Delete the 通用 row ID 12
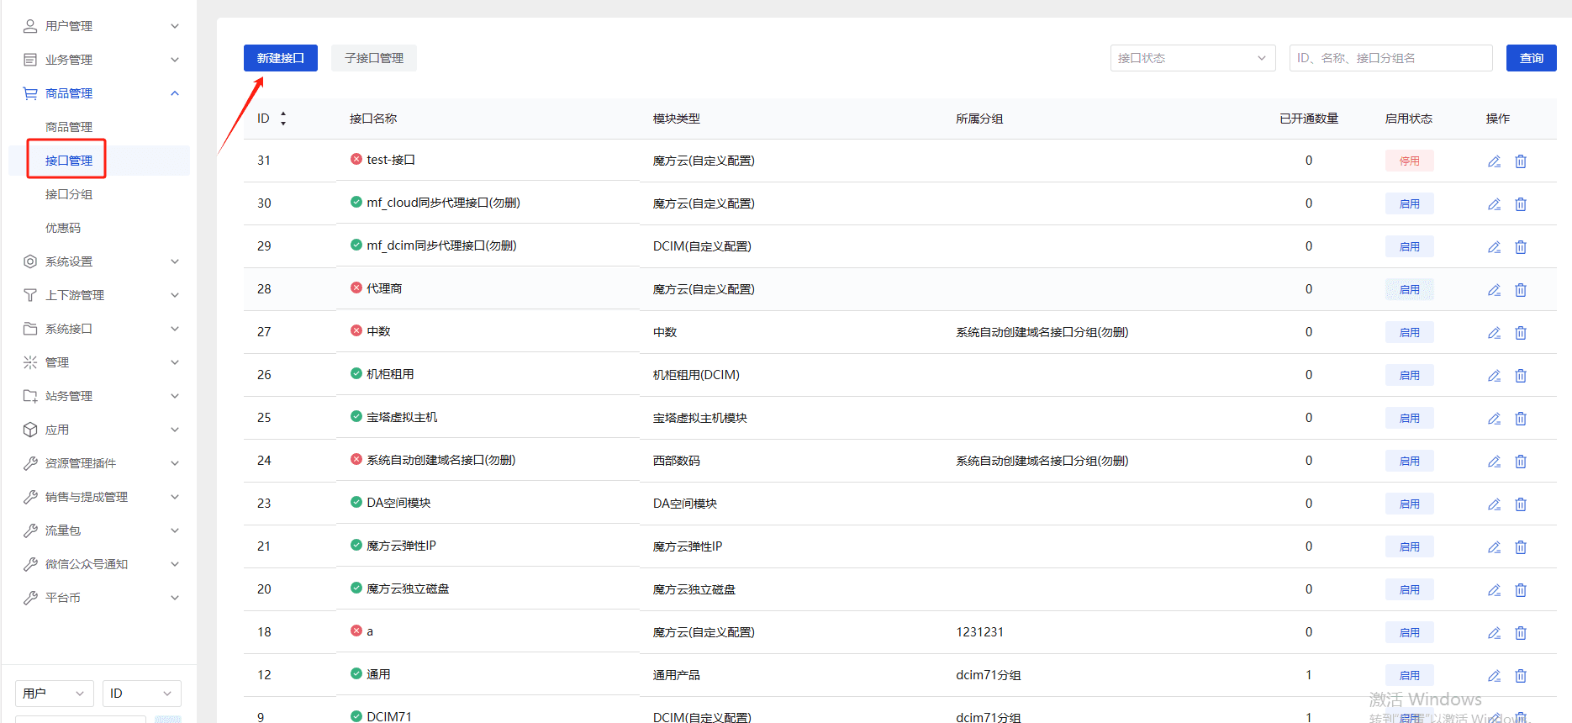 click(x=1521, y=676)
